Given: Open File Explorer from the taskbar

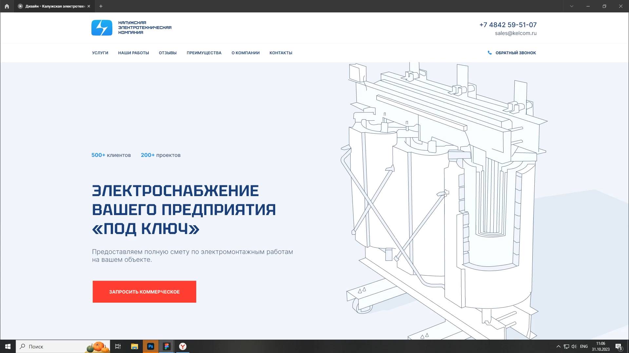Looking at the screenshot, I should pos(134,346).
